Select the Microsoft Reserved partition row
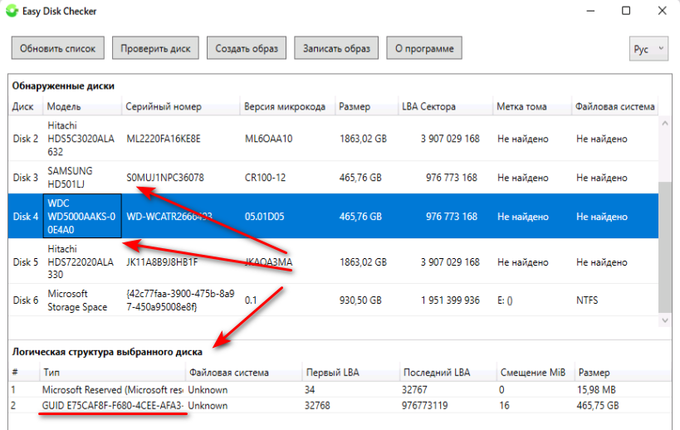This screenshot has height=430, width=680. coord(340,389)
